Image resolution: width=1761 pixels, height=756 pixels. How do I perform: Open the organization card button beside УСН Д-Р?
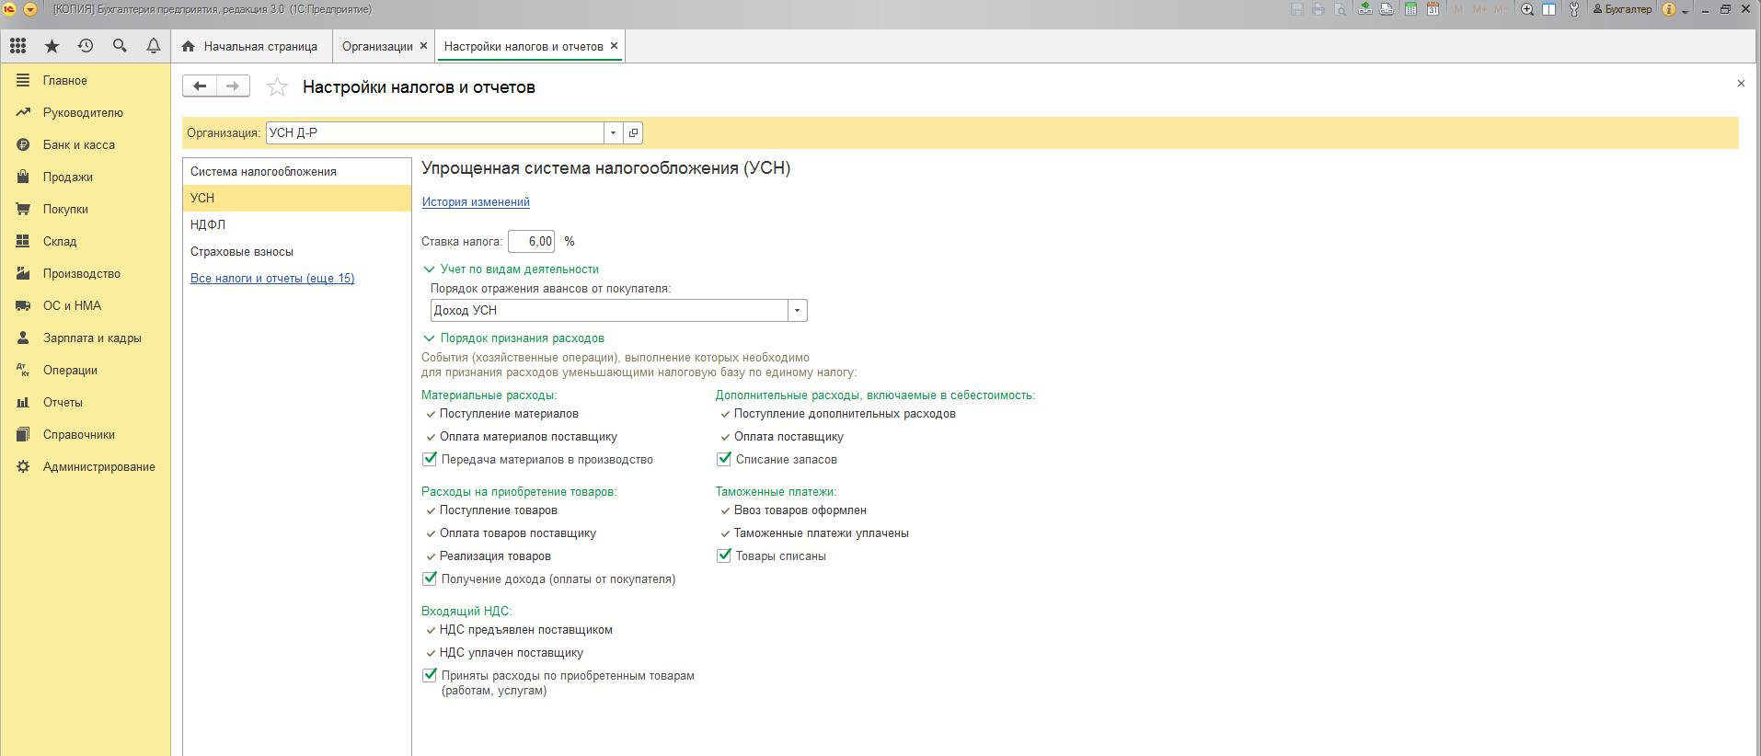[x=633, y=133]
